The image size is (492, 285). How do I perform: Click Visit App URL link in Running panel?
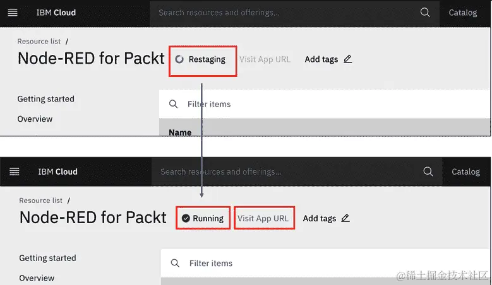(263, 218)
